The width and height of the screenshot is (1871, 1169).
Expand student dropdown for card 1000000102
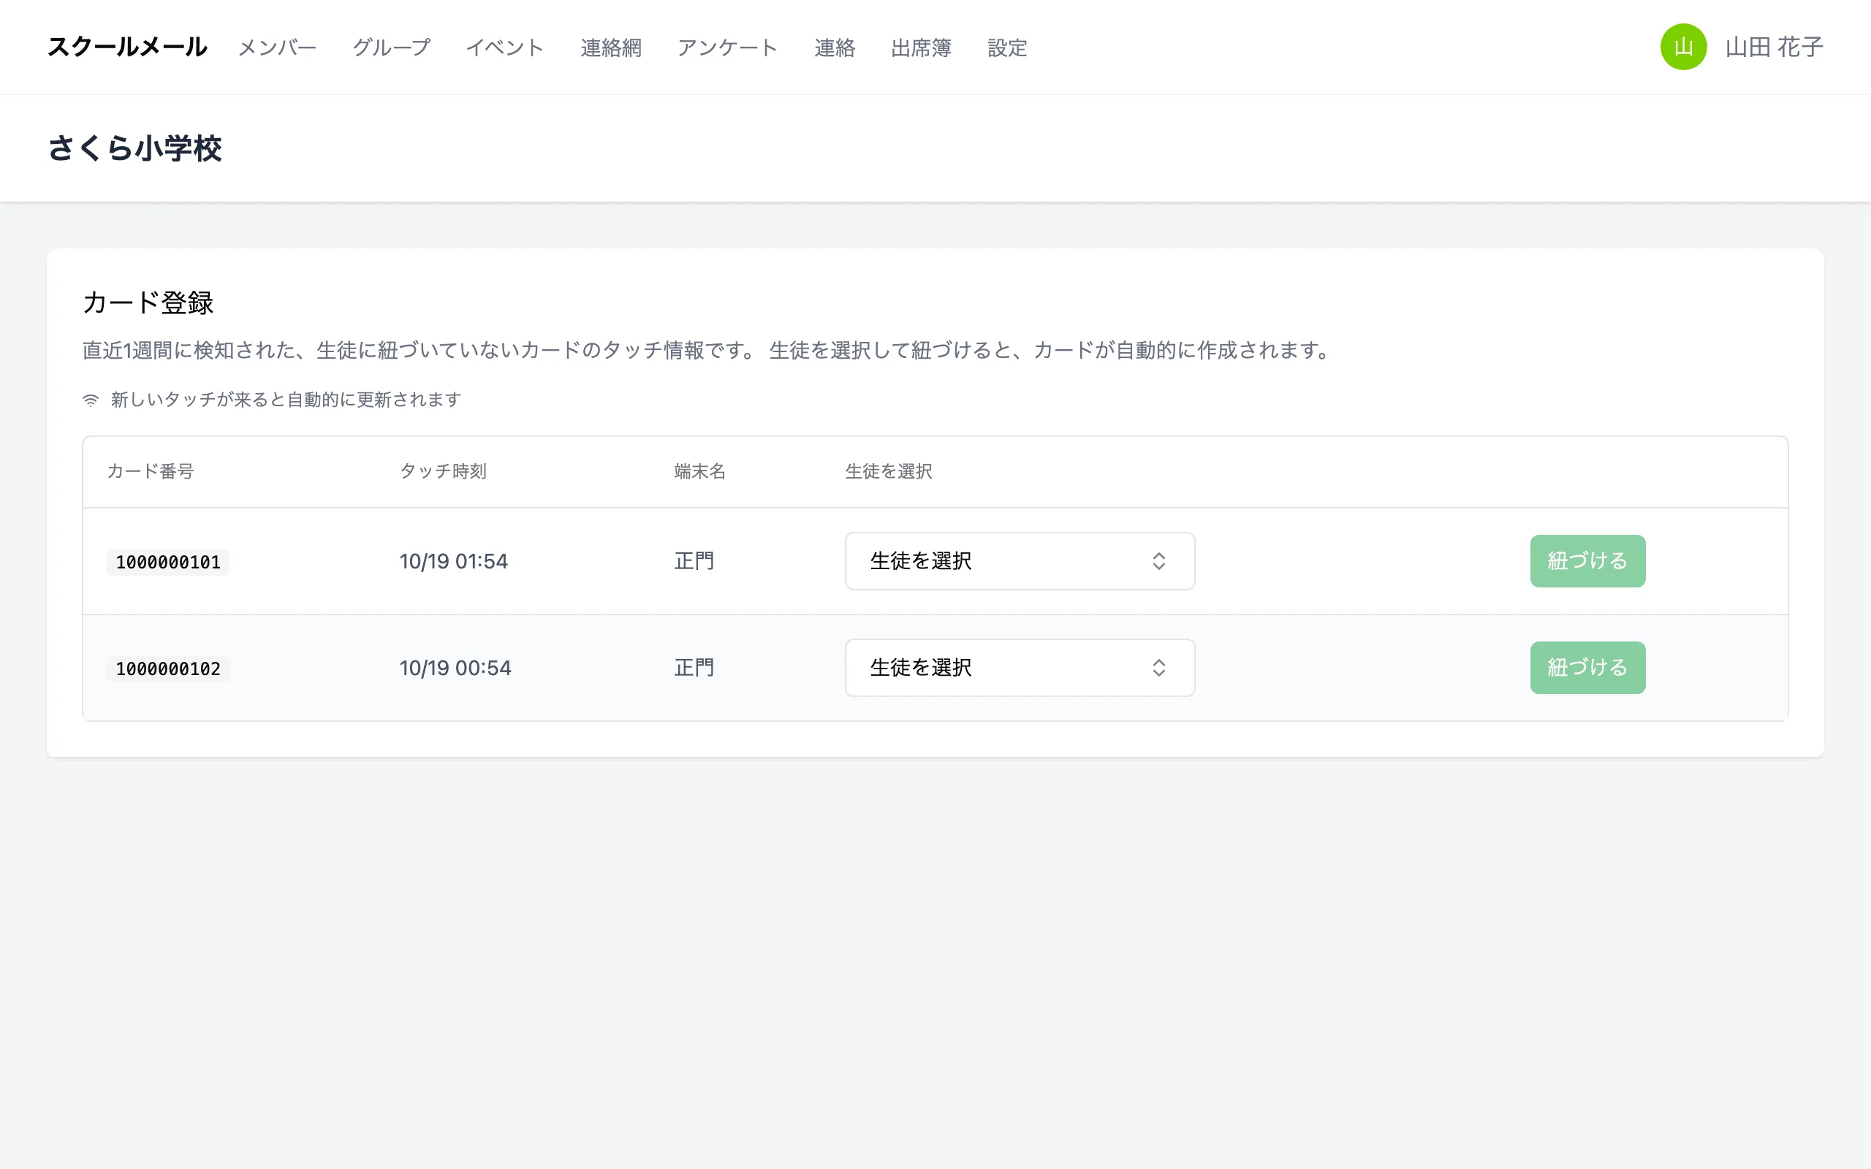click(1020, 667)
